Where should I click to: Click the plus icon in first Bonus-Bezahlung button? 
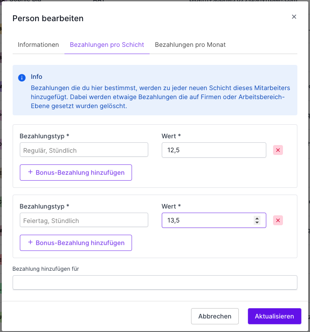[x=30, y=172]
